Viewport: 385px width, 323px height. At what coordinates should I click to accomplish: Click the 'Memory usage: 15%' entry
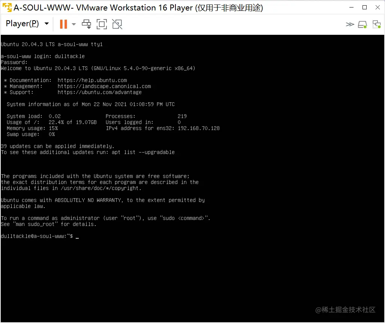(32, 129)
